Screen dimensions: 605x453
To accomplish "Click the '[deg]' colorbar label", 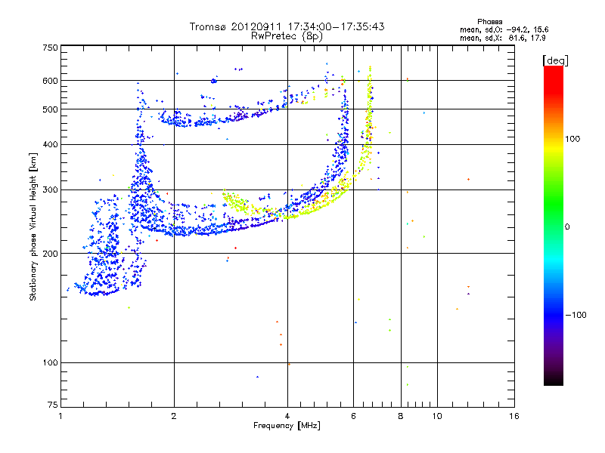I will click(555, 60).
